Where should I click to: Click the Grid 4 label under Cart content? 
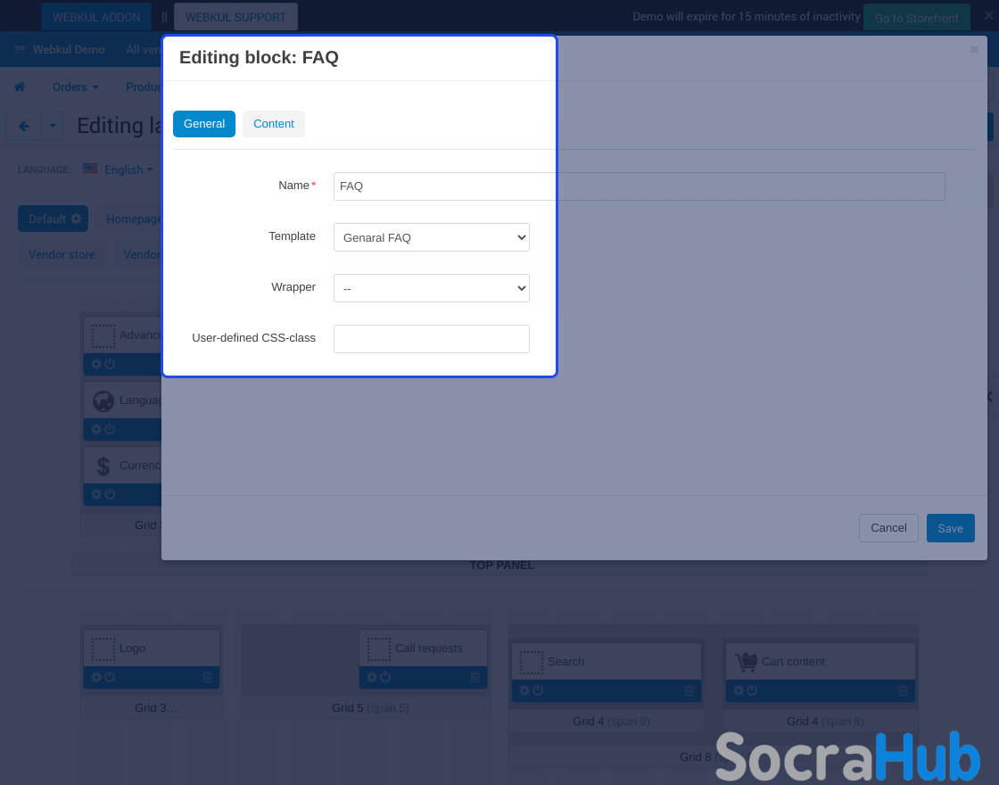(825, 722)
